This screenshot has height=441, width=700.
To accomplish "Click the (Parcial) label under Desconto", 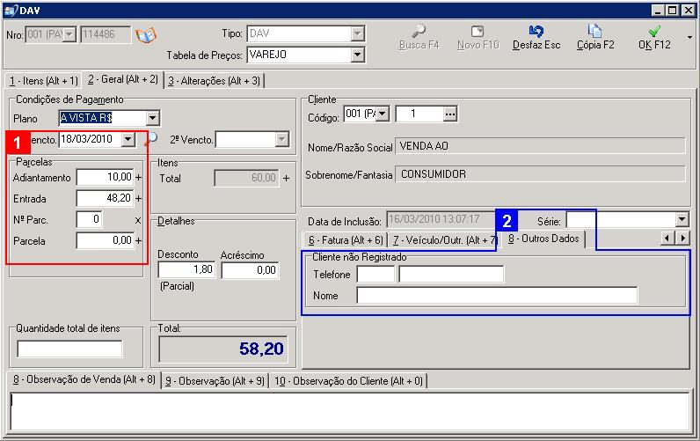I will pyautogui.click(x=178, y=286).
